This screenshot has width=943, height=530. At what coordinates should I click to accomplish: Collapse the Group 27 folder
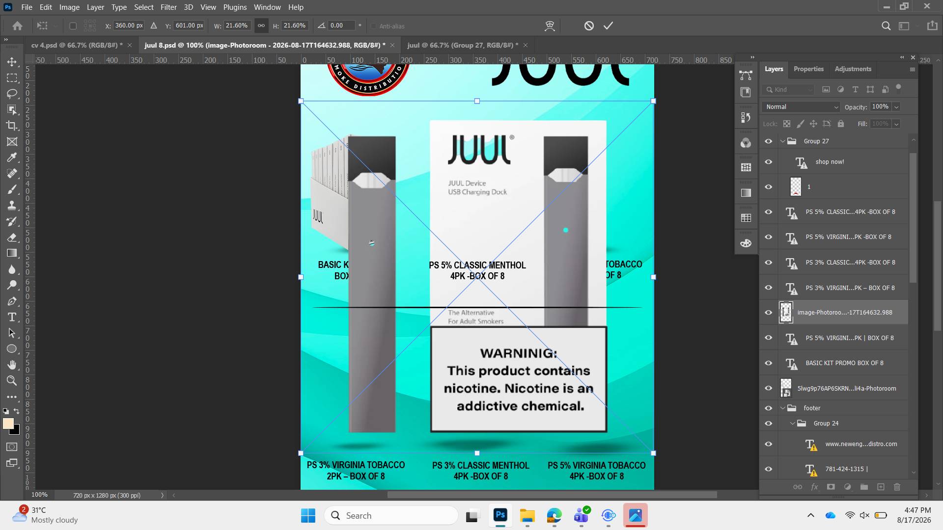(x=783, y=141)
